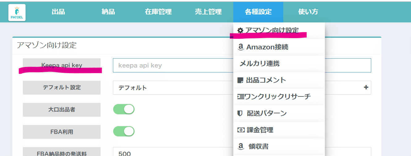Click the shield icon beside 配送パターン
The width and height of the screenshot is (411, 156).
pos(240,113)
